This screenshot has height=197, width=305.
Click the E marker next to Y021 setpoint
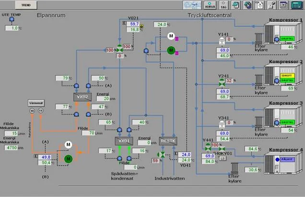tap(124, 23)
